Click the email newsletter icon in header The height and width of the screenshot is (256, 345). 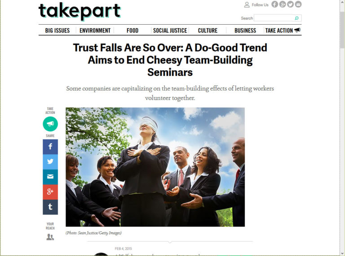298,4
